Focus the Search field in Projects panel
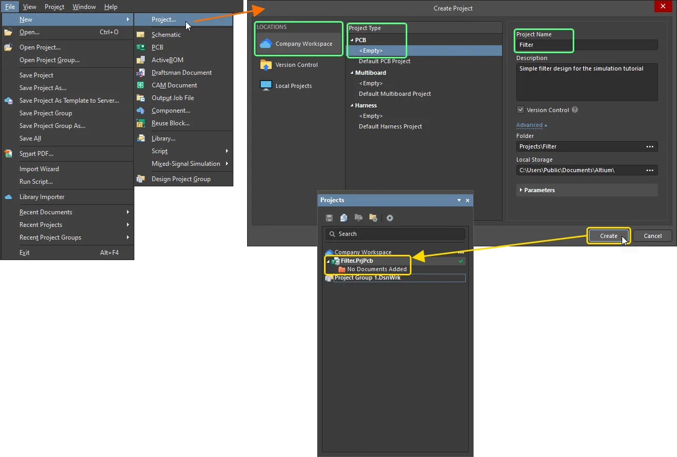This screenshot has height=457, width=677. click(x=396, y=234)
